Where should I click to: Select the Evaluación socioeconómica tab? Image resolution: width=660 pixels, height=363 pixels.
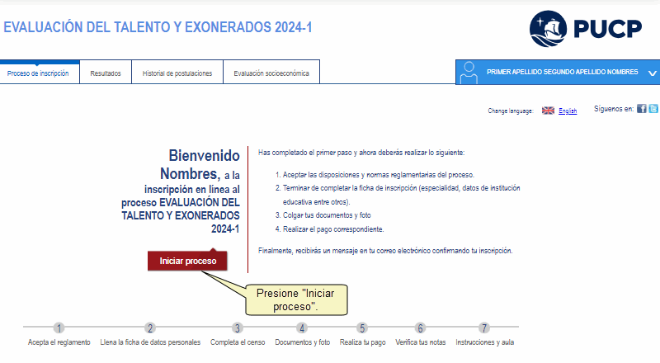[271, 73]
